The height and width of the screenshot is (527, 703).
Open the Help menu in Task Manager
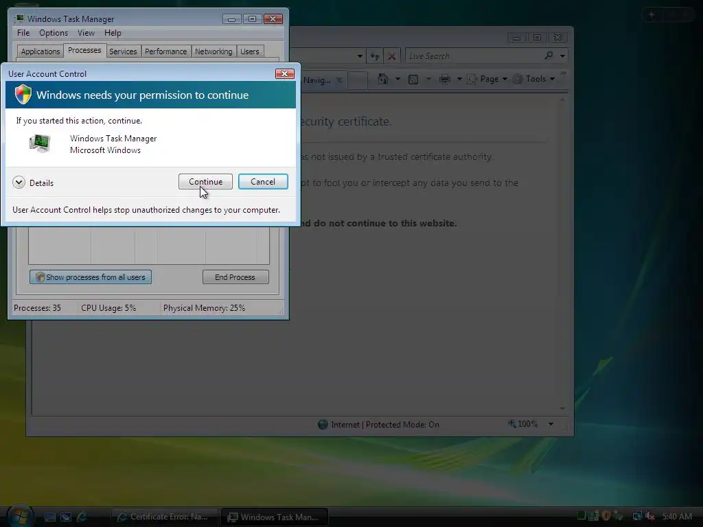(113, 33)
